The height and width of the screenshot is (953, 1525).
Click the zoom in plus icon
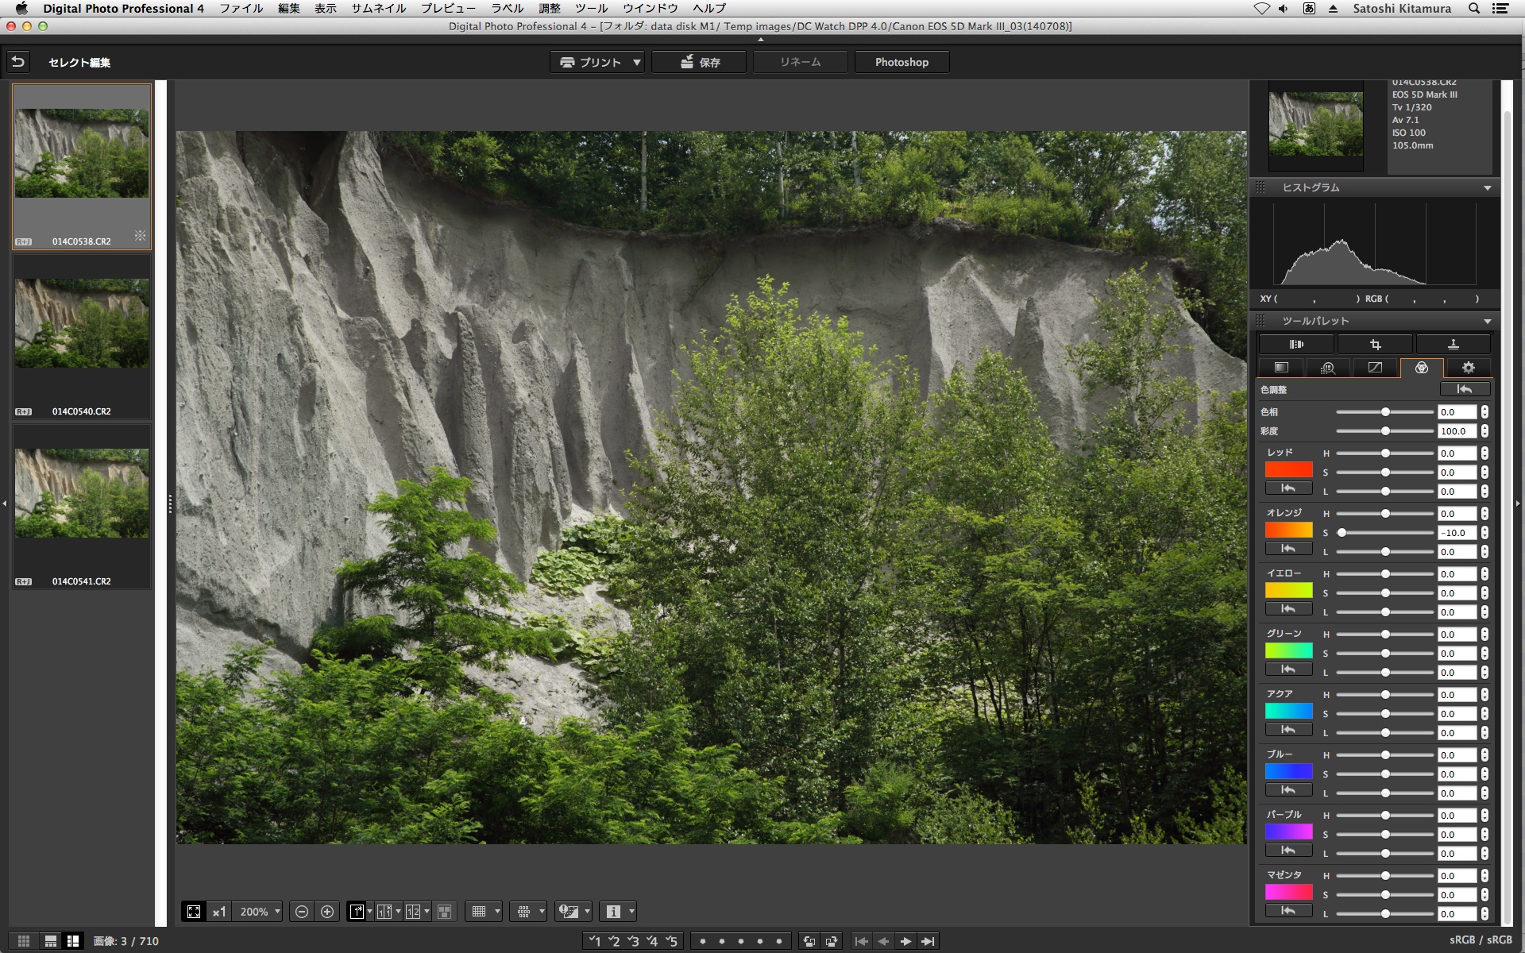pyautogui.click(x=327, y=912)
